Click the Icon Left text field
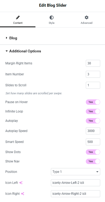This screenshot has width=105, height=202. [x=75, y=183]
